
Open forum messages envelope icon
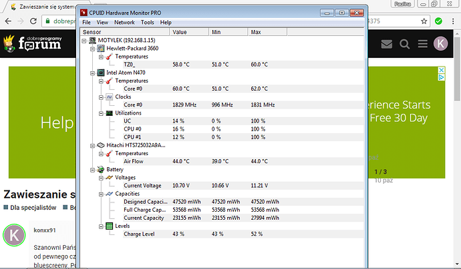[387, 44]
